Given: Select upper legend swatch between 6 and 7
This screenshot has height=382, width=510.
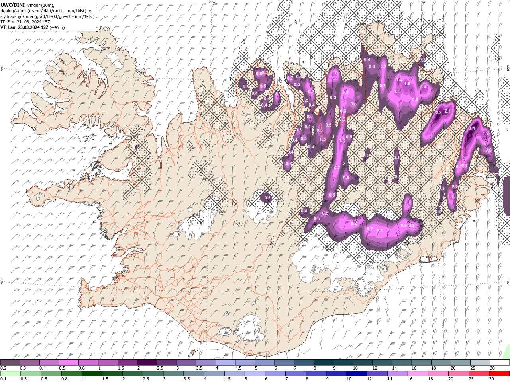Looking at the screenshot, I should 284,363.
